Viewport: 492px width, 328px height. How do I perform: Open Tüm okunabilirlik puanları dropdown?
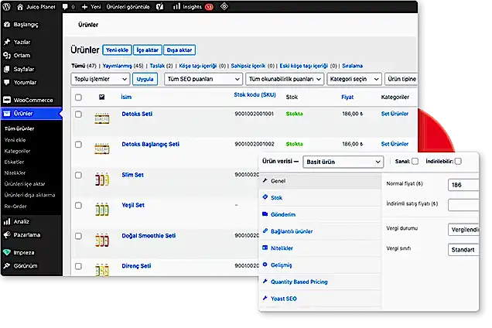tap(285, 79)
